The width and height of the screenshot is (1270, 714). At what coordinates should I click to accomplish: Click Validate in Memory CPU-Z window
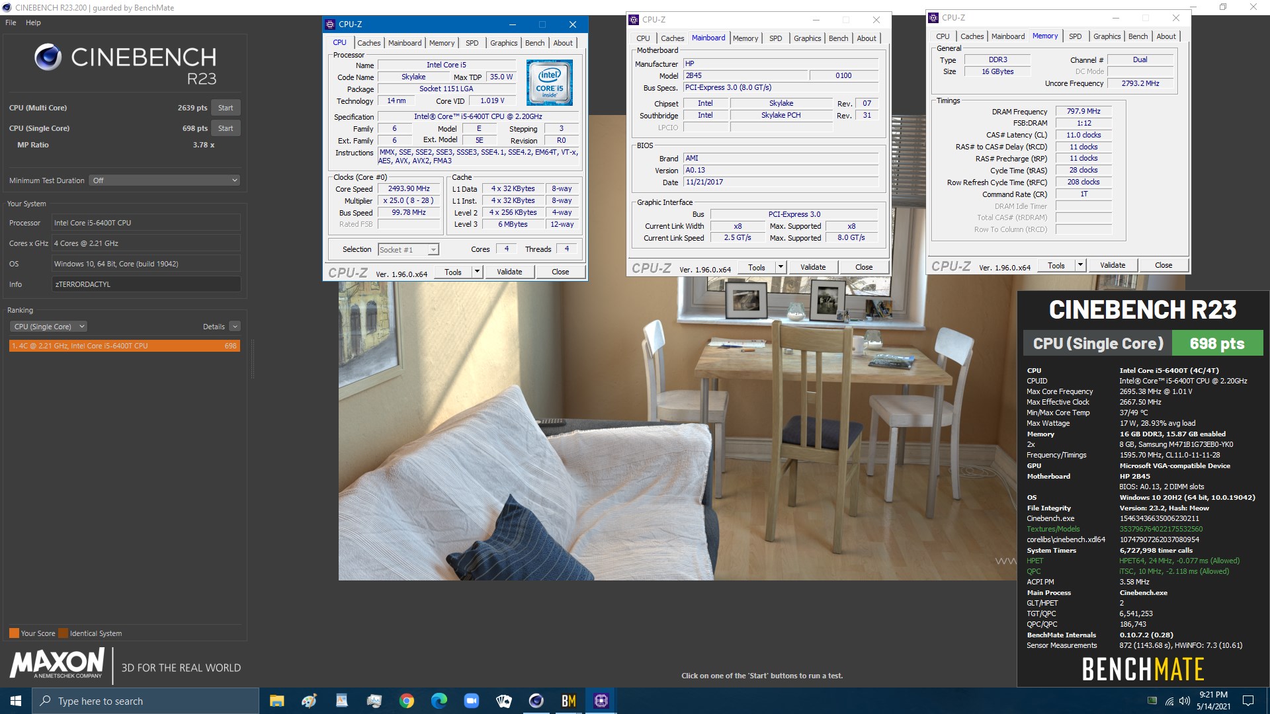(x=1113, y=265)
